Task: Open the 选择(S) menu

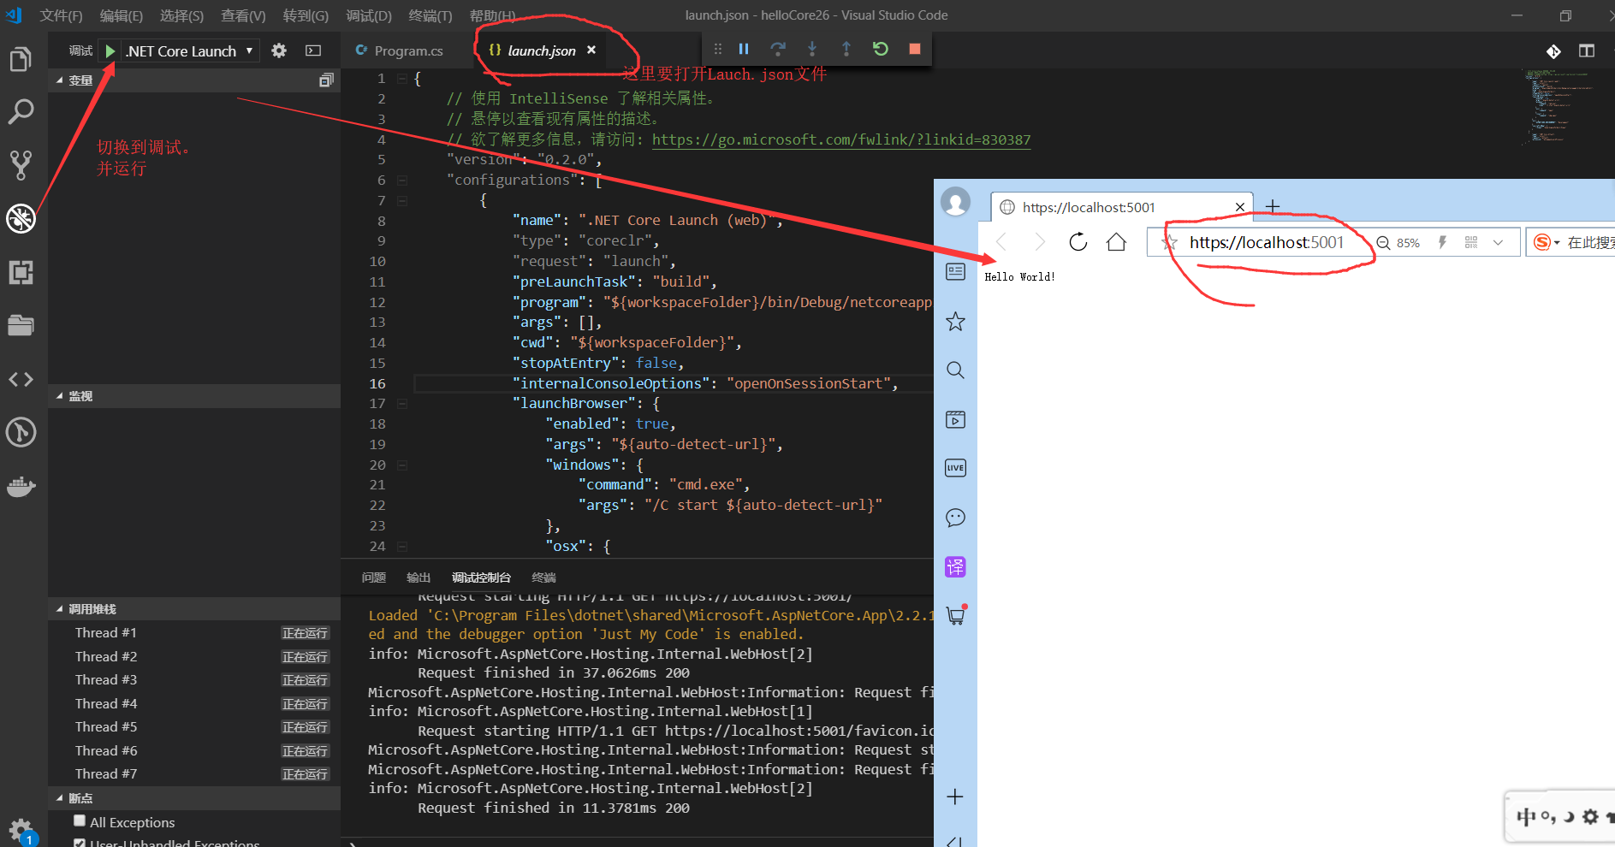Action: point(181,15)
